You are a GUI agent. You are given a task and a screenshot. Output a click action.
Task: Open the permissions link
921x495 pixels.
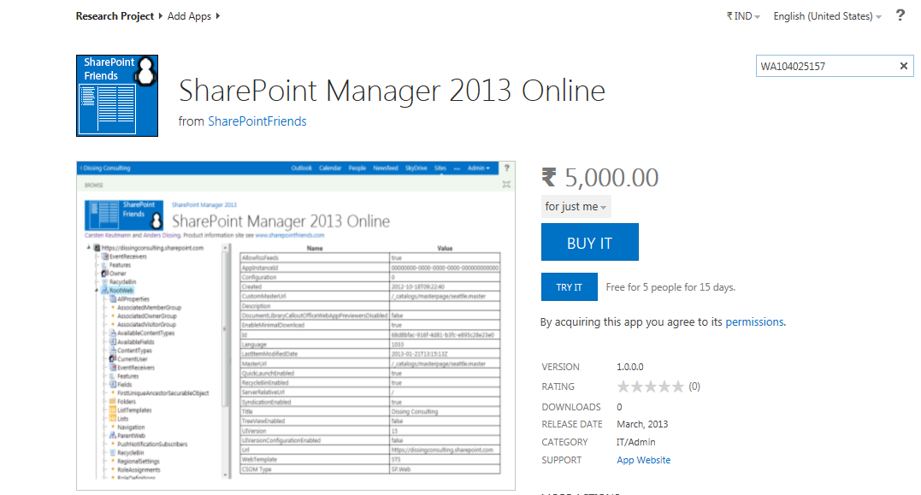(x=754, y=321)
